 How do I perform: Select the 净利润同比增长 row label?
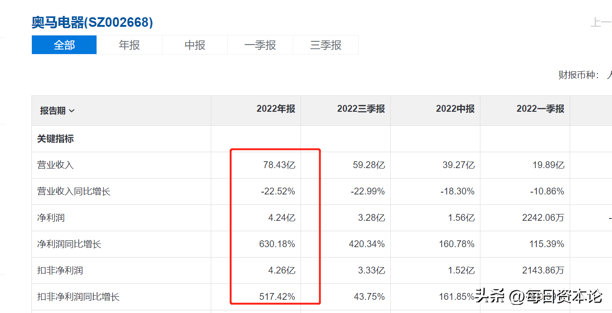point(69,244)
